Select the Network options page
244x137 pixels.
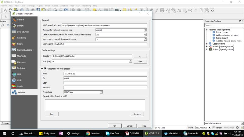tap(24, 92)
